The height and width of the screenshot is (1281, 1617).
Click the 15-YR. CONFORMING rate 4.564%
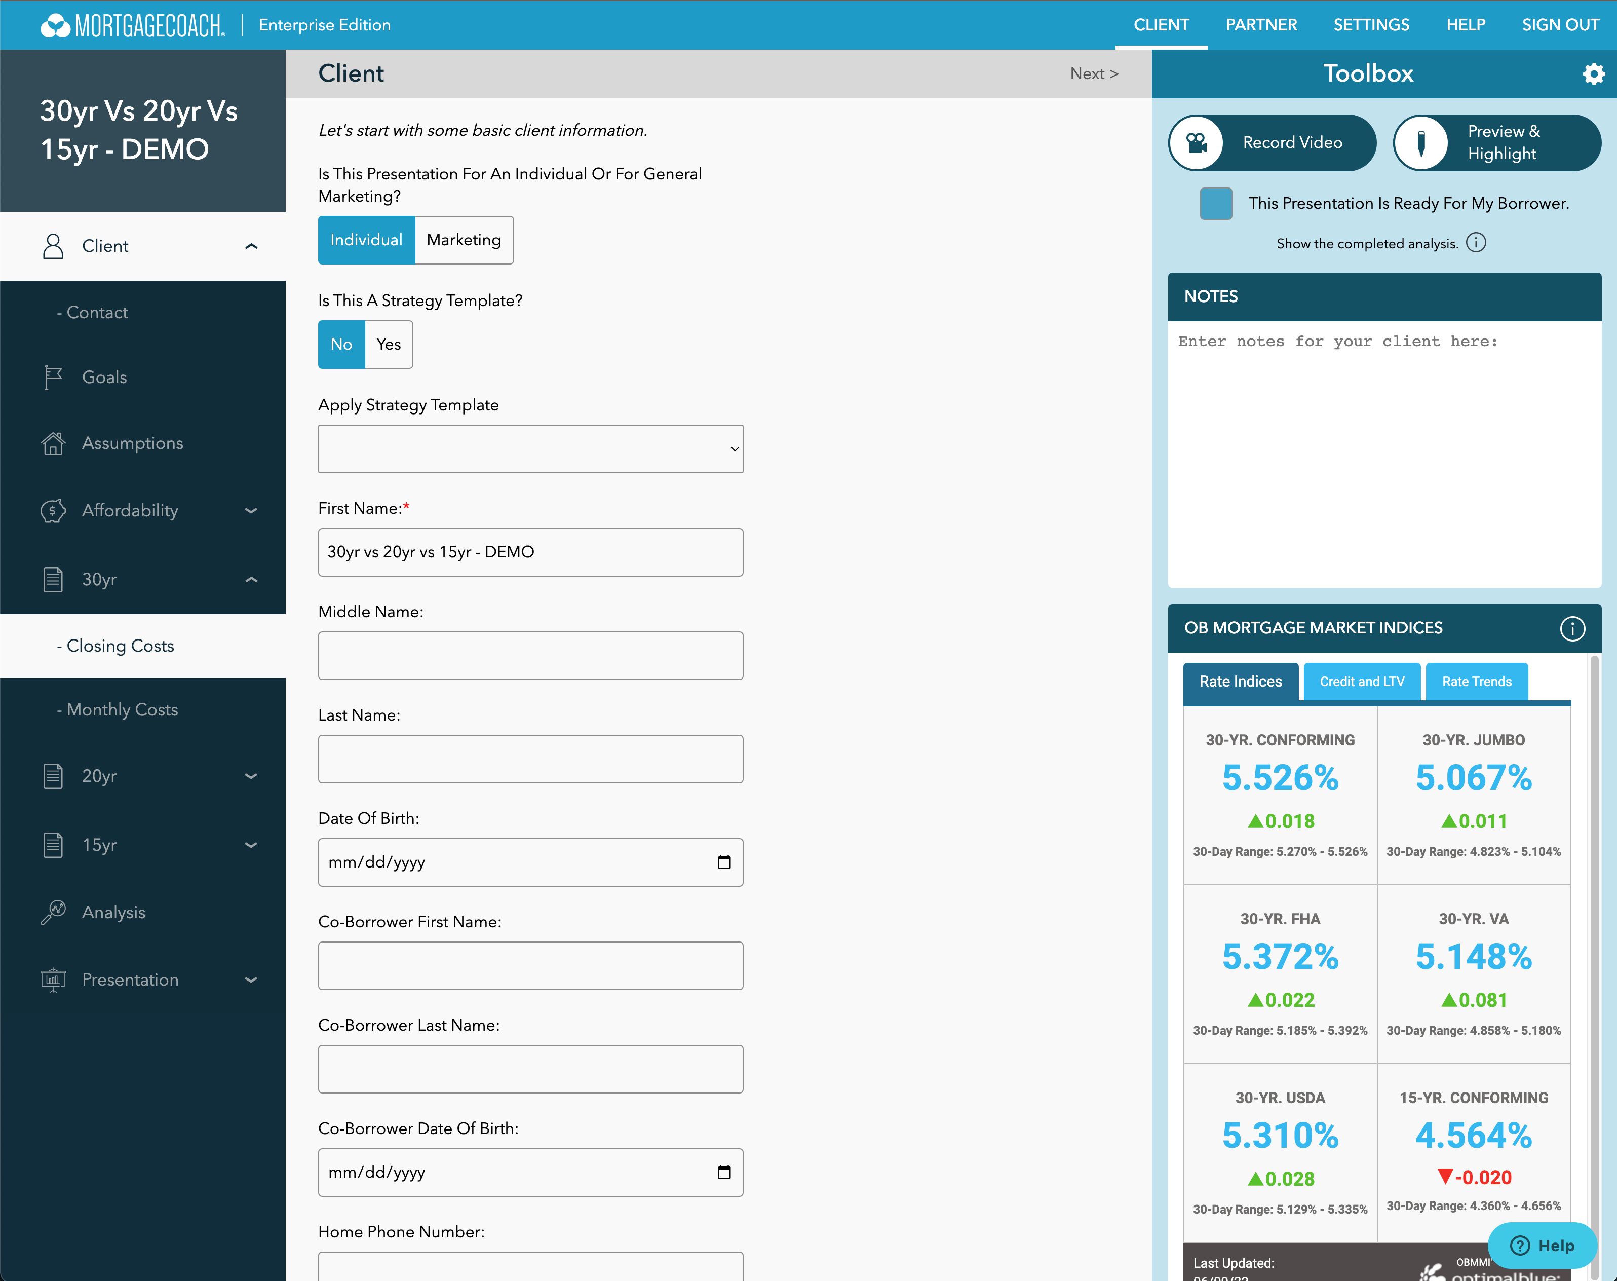tap(1473, 1136)
